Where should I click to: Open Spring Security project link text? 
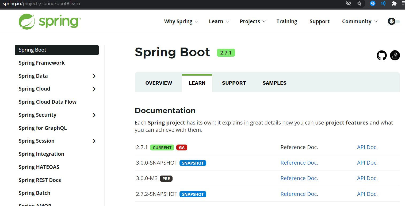(37, 115)
